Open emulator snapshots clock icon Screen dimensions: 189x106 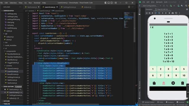(x=176, y=13)
